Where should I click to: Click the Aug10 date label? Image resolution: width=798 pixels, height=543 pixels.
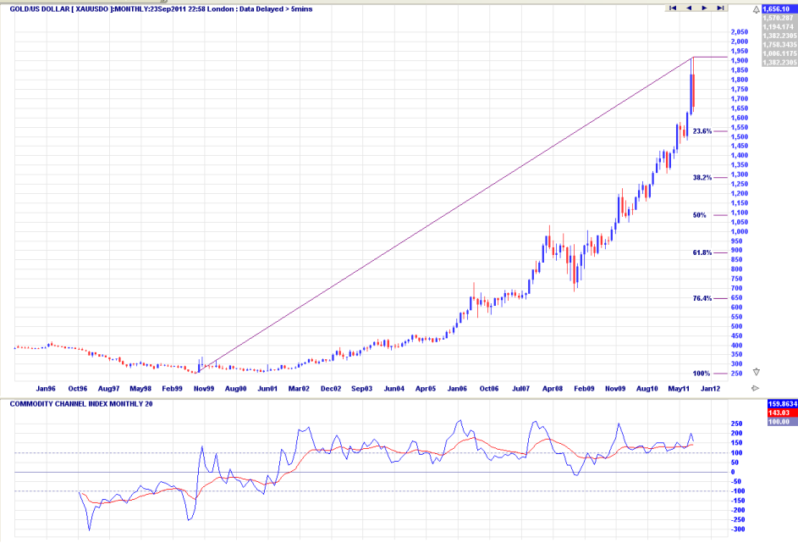647,389
